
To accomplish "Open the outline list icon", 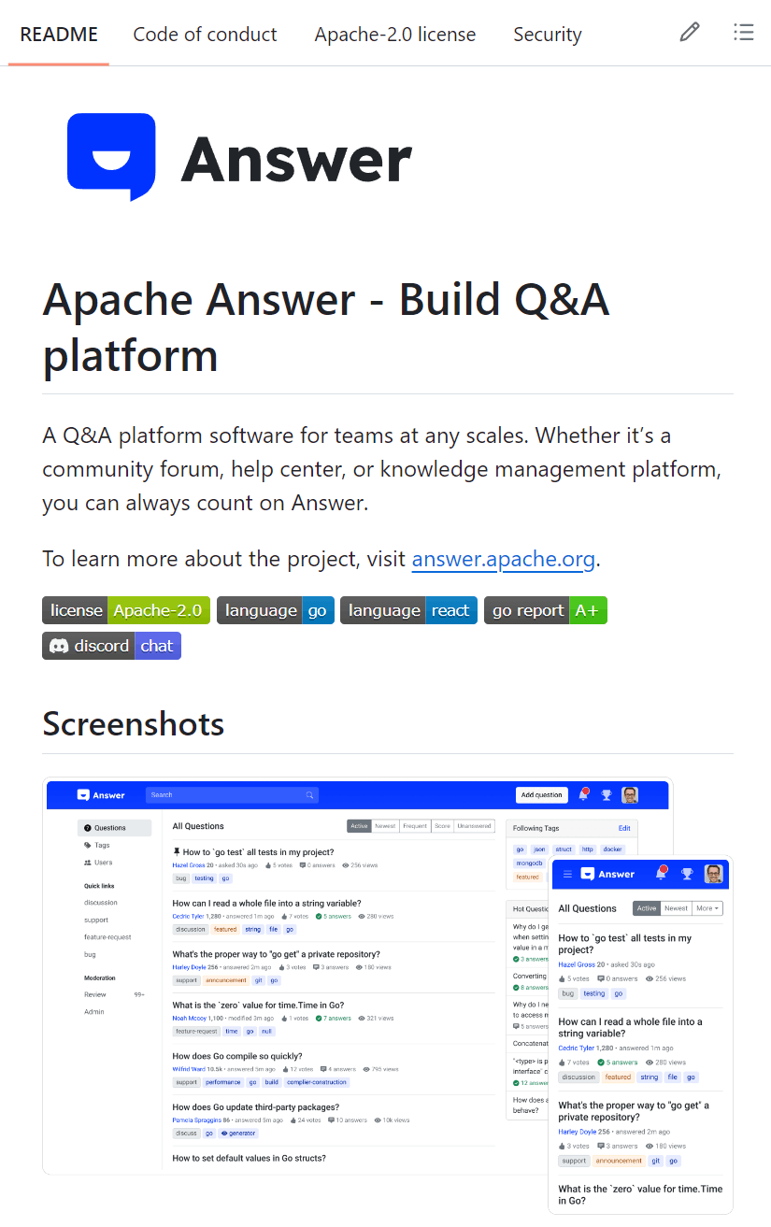I will tap(744, 33).
